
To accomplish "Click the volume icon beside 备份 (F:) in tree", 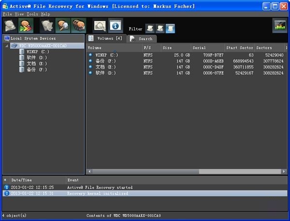I will [22, 69].
